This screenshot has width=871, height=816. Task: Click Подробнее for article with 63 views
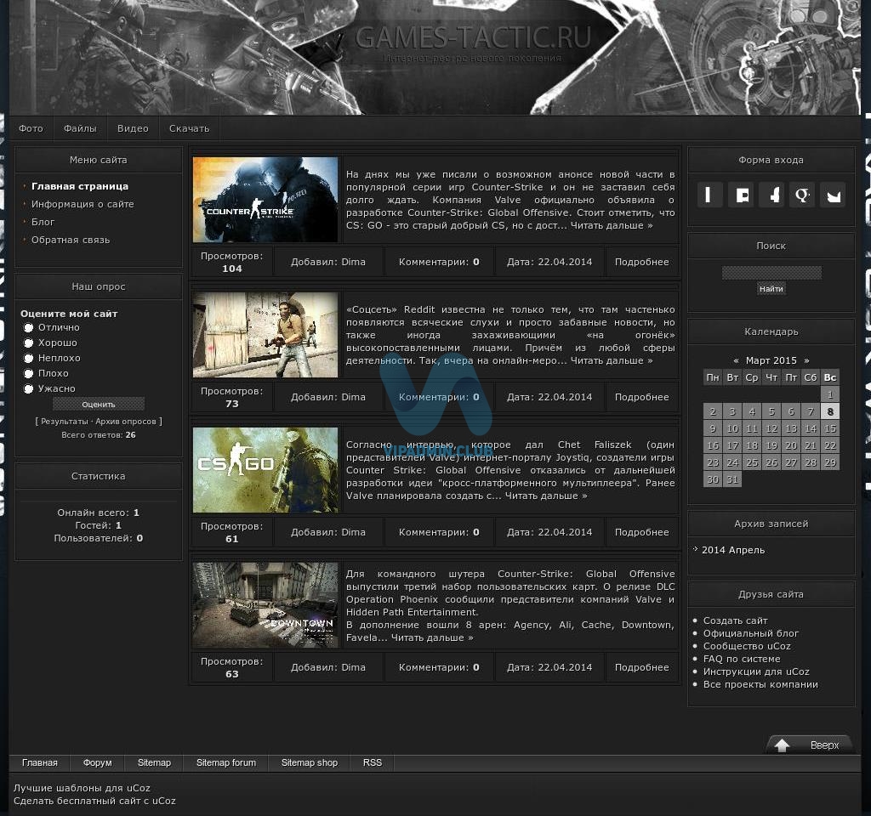(641, 667)
